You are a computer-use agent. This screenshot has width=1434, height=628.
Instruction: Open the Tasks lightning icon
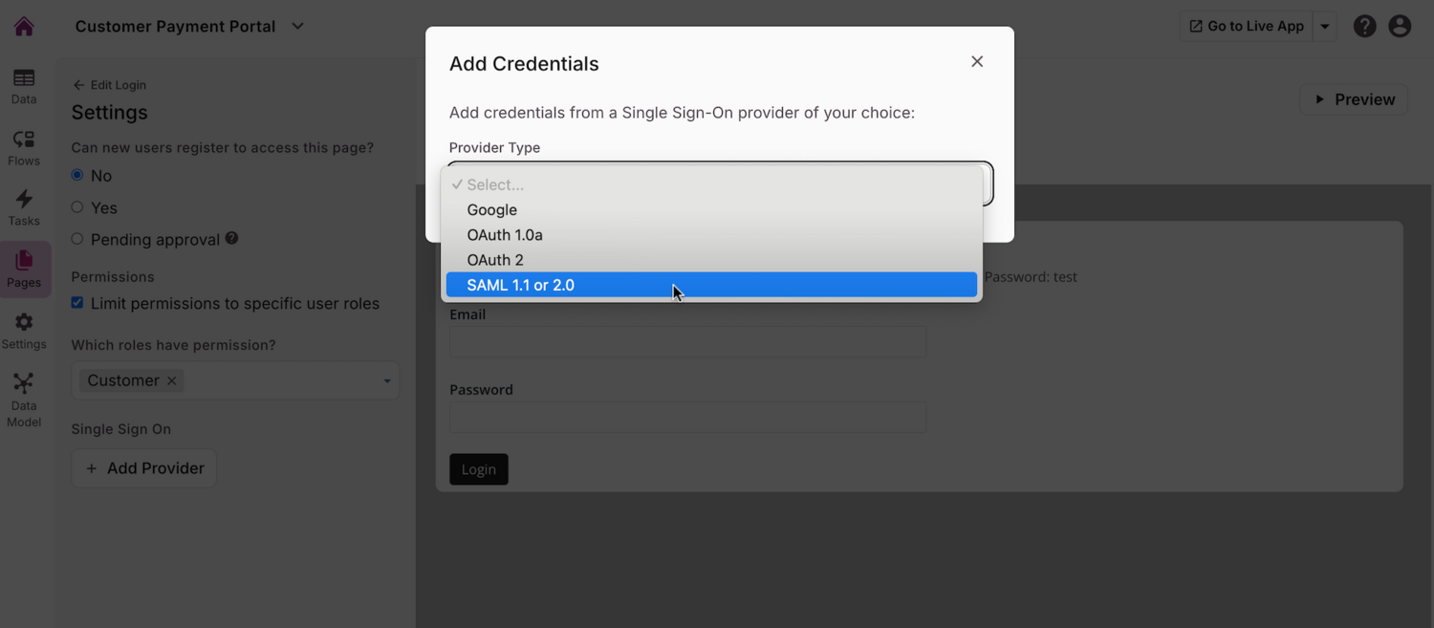click(24, 199)
